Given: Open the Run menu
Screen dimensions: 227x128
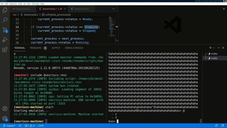Looking at the screenshot, I should 29,4.
